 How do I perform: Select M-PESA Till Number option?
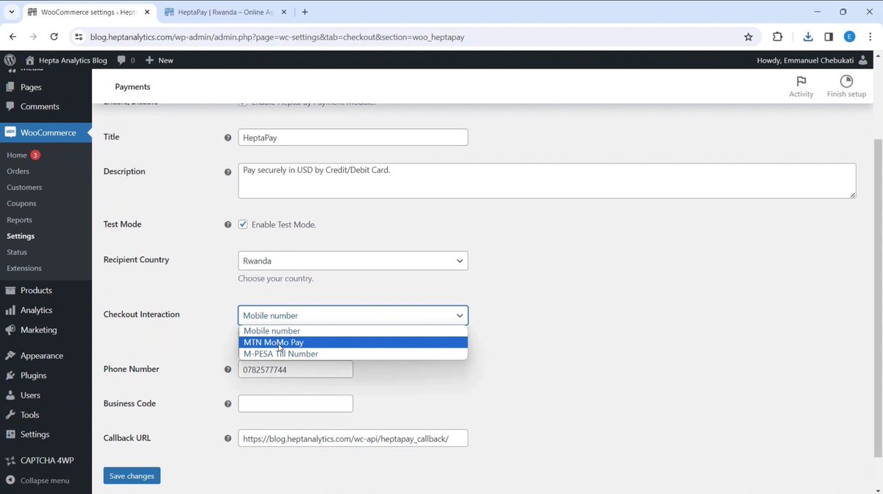point(353,354)
